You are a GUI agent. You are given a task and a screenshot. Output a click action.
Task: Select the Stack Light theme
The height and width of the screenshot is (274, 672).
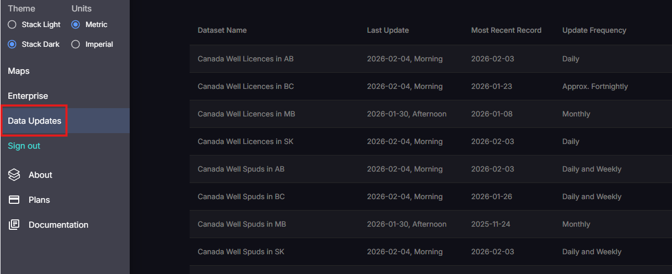[x=13, y=24]
